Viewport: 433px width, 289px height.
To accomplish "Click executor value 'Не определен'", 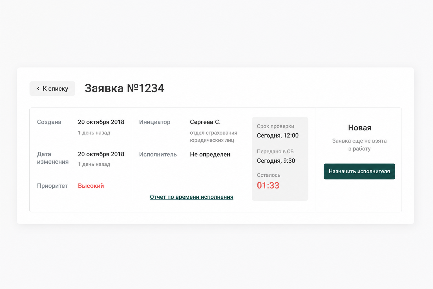I will [x=210, y=154].
